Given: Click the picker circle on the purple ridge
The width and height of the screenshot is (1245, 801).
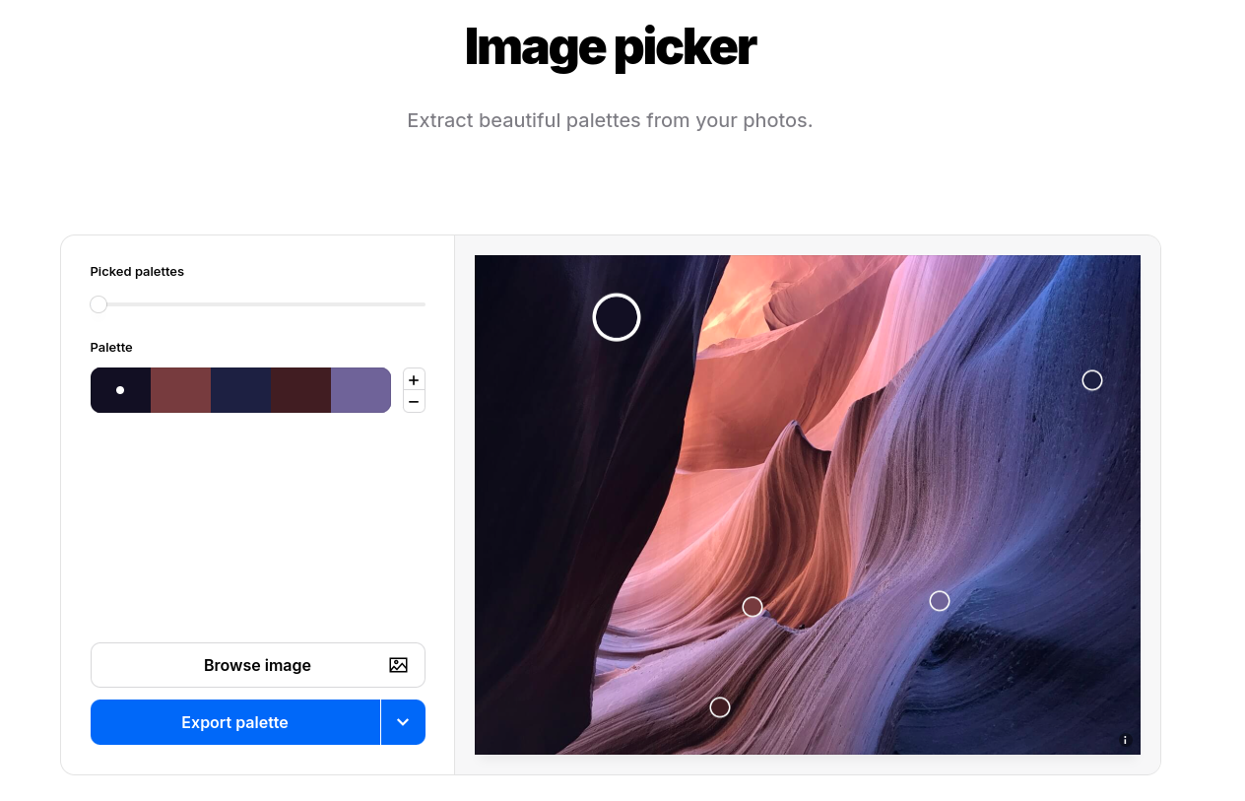Looking at the screenshot, I should coord(940,601).
